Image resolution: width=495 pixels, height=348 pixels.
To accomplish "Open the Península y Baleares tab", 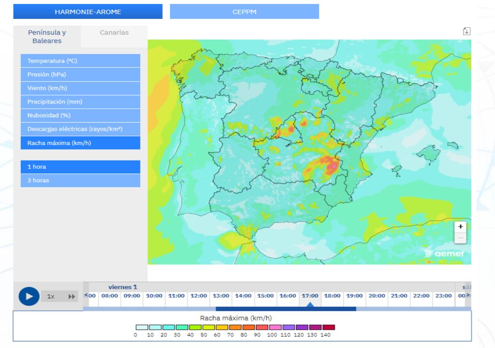I will [x=47, y=37].
